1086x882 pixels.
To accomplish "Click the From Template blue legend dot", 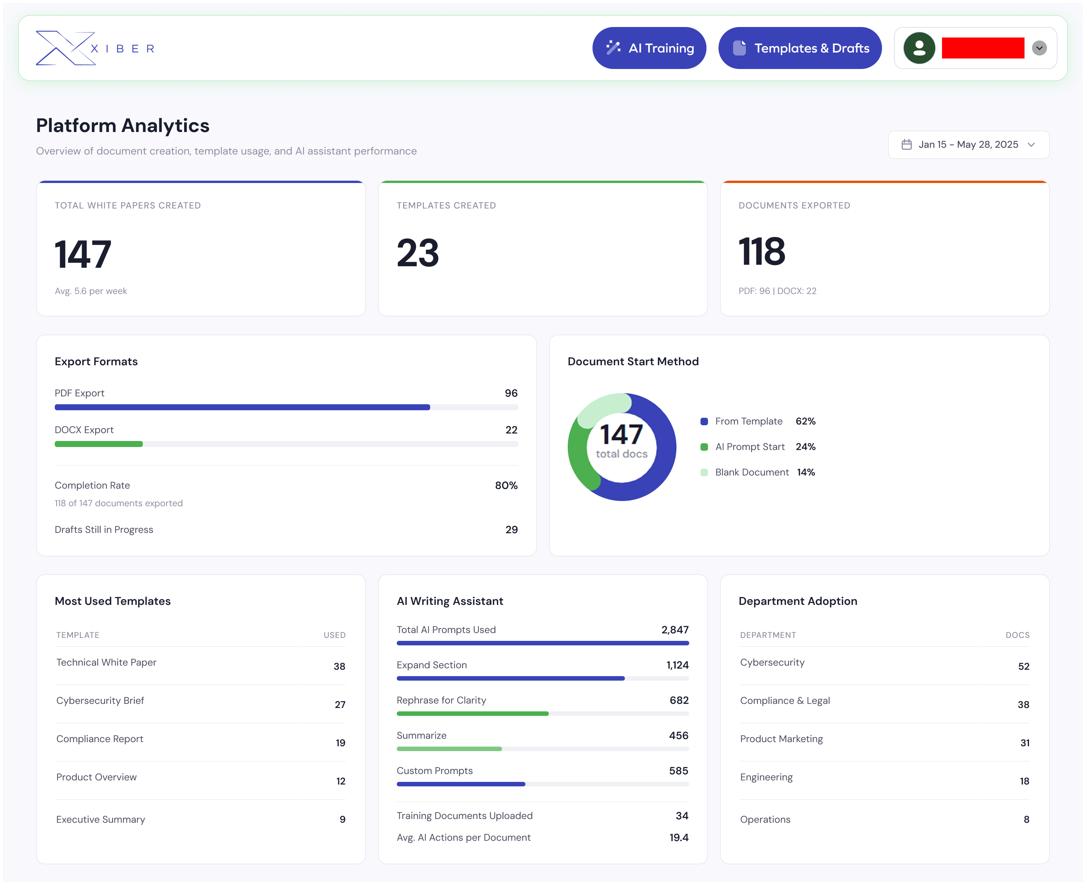I will 704,421.
